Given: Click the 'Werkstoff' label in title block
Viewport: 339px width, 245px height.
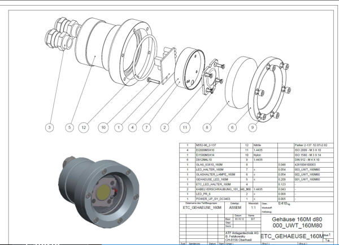Looking at the screenshot, I should coord(267,208).
